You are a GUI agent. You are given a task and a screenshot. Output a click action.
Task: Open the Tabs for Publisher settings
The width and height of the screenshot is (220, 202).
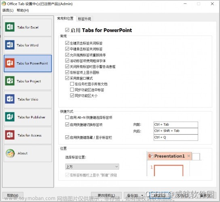(x=28, y=117)
